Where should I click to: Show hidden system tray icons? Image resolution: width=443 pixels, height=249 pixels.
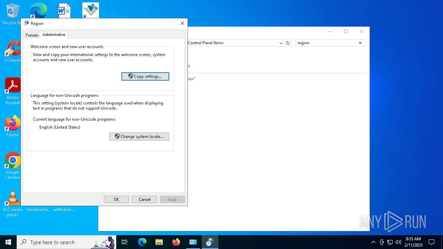coord(373,242)
